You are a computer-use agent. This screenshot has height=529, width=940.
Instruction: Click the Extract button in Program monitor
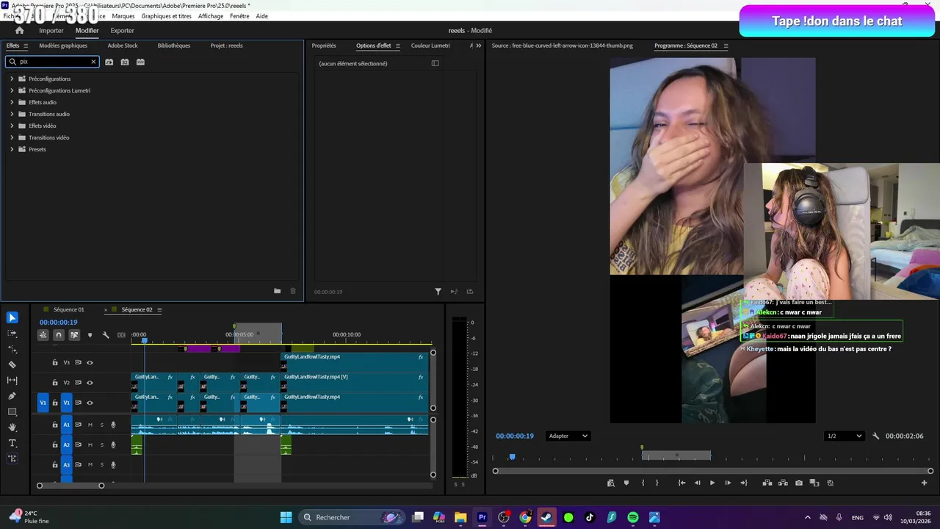click(783, 483)
